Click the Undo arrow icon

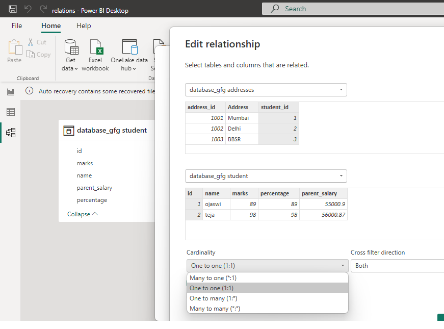pyautogui.click(x=28, y=9)
